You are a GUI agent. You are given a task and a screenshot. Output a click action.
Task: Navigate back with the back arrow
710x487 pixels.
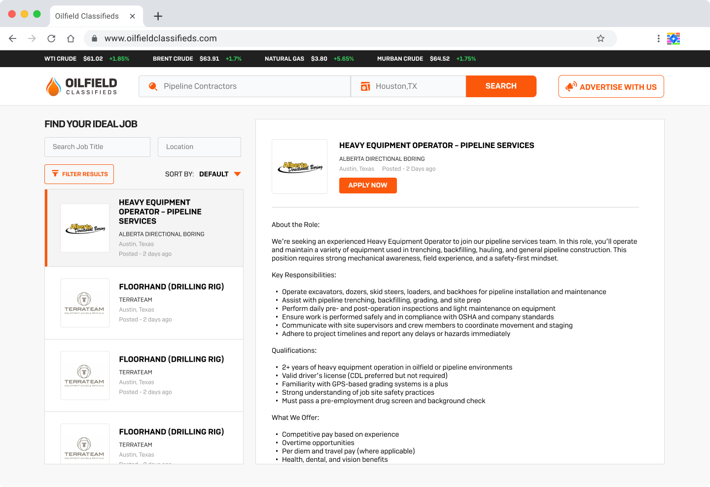pos(13,38)
